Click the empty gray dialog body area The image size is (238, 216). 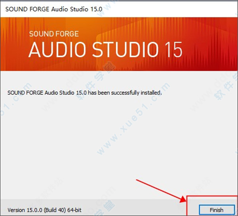(119, 144)
